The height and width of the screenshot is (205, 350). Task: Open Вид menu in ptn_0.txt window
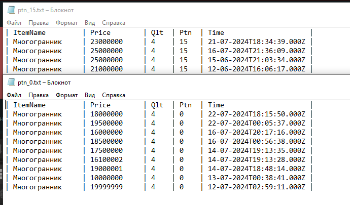click(90, 95)
